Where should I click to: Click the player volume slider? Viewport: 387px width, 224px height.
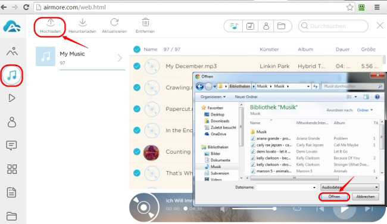click(254, 209)
